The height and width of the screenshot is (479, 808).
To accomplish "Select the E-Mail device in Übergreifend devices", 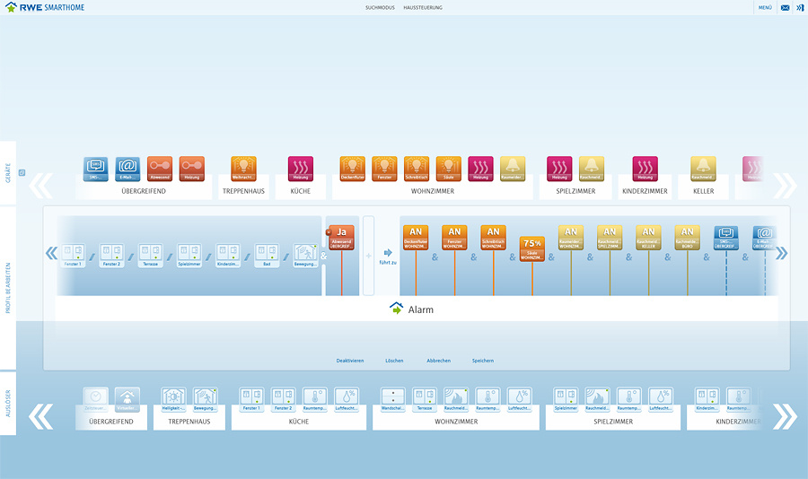I will click(127, 169).
